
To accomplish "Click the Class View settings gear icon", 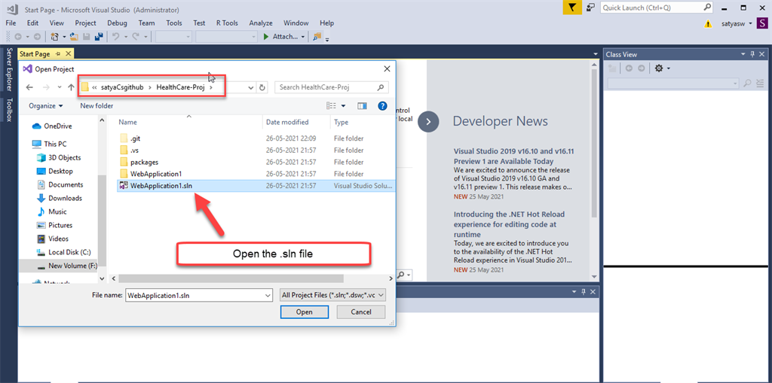I will [x=659, y=68].
